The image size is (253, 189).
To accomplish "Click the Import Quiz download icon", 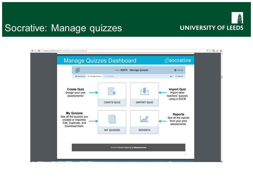I will pyautogui.click(x=144, y=91).
